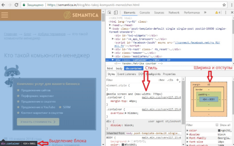The width and height of the screenshot is (234, 146).
Task: Expand the head element node
Action: [x=110, y=25]
